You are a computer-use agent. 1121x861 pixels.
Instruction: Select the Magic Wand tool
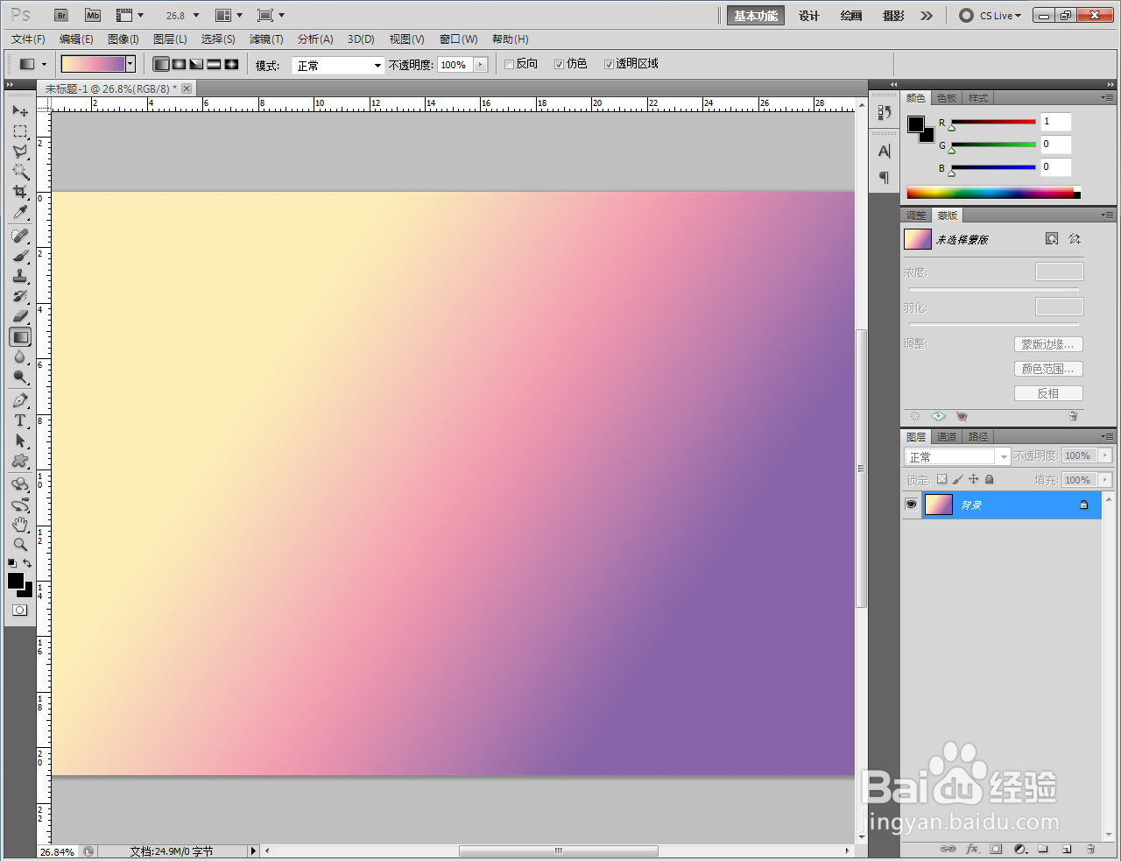coord(20,172)
